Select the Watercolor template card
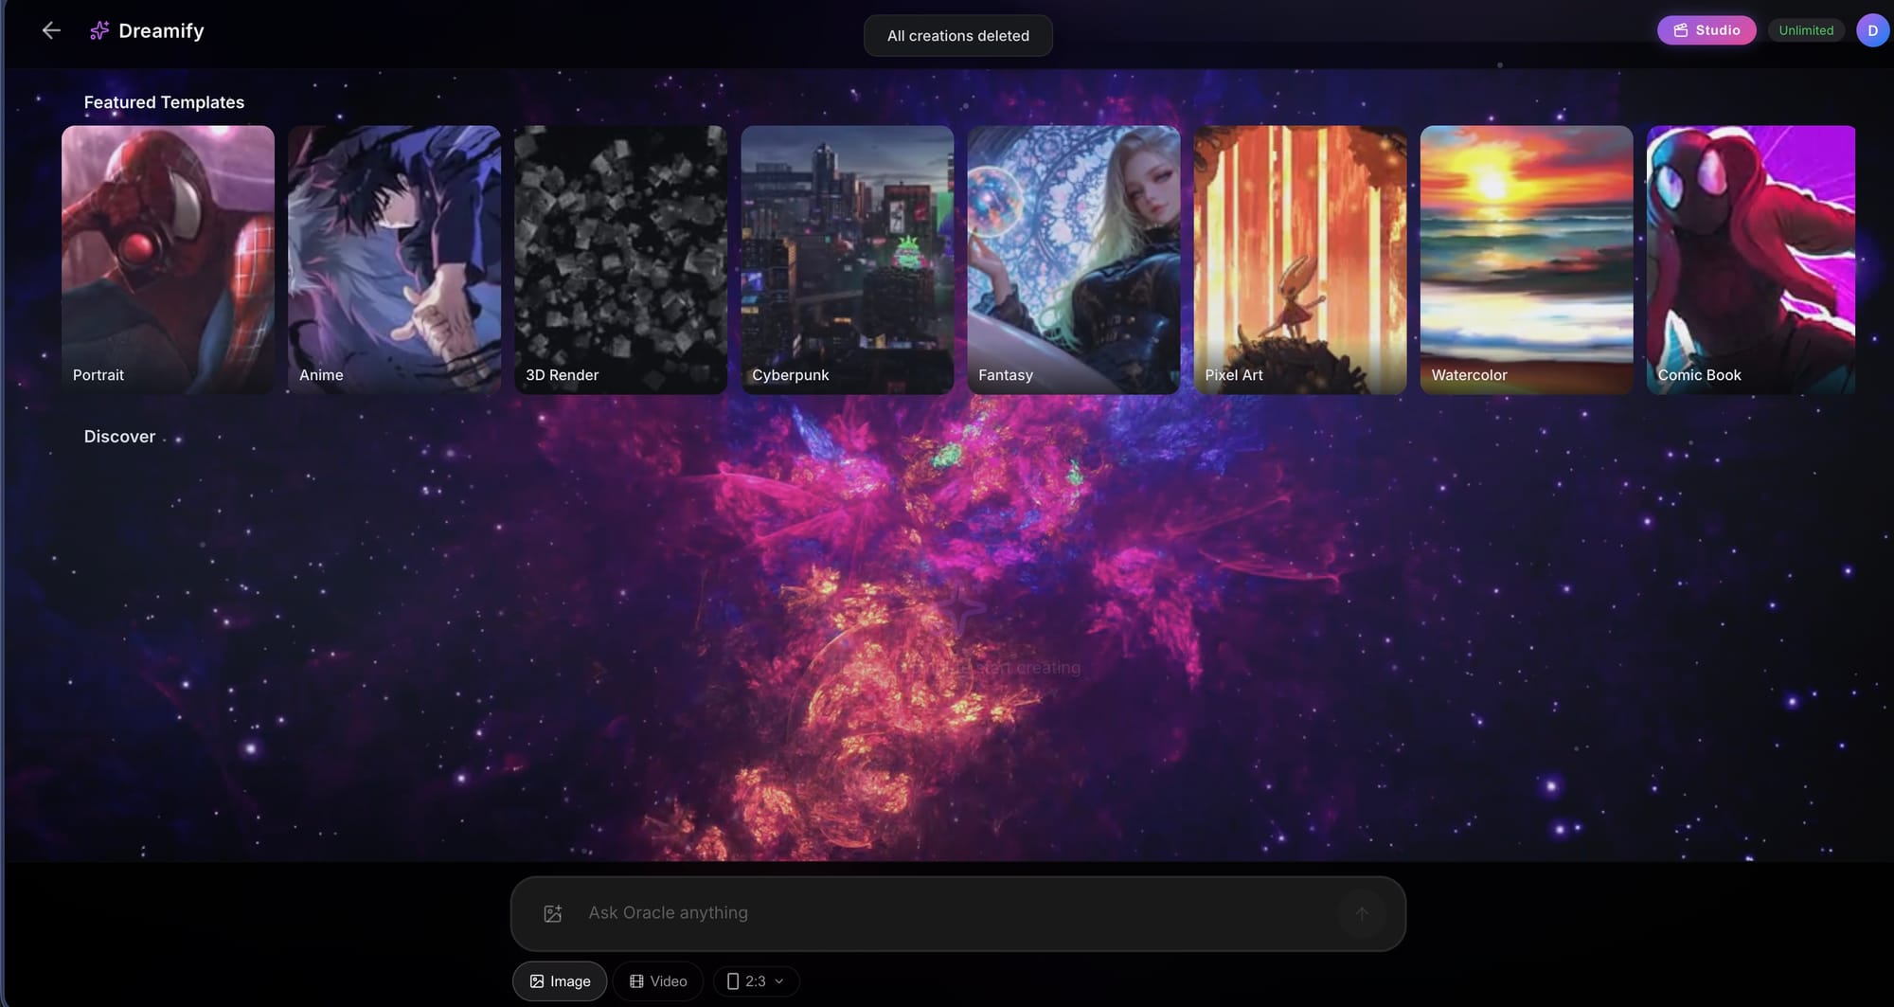Viewport: 1894px width, 1007px height. pos(1527,260)
